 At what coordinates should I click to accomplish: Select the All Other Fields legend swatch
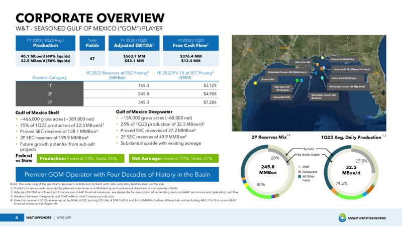click(299, 176)
